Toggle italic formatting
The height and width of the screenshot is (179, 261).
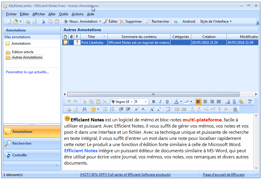pos(160,102)
